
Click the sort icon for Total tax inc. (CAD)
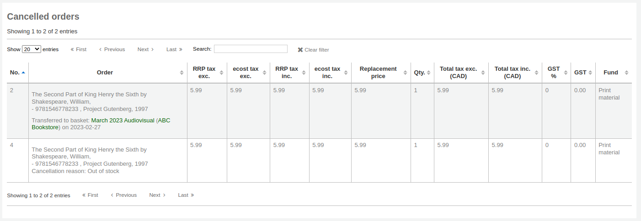536,73
